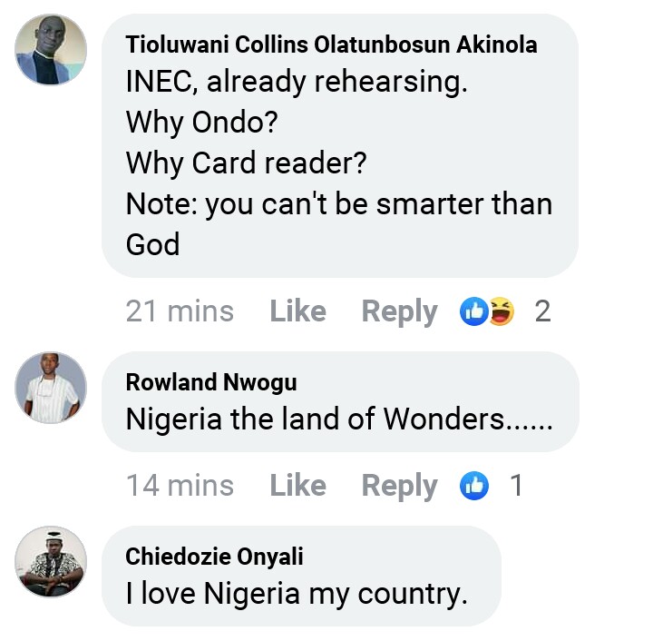Image resolution: width=653 pixels, height=641 pixels.
Task: Open Chiedozie Onyali's profile picture
Action: click(51, 562)
